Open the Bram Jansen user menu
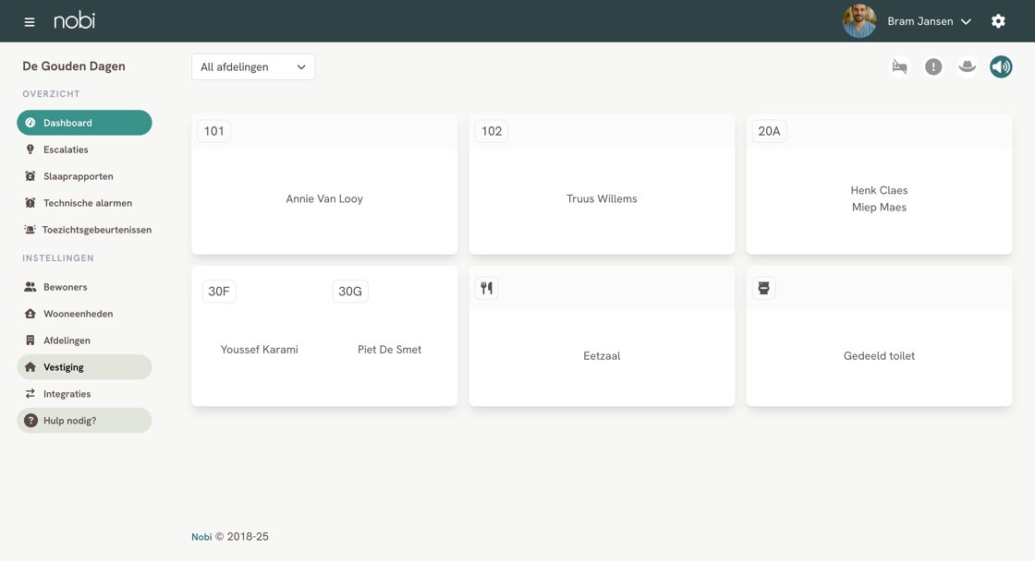1035x561 pixels. coord(929,21)
